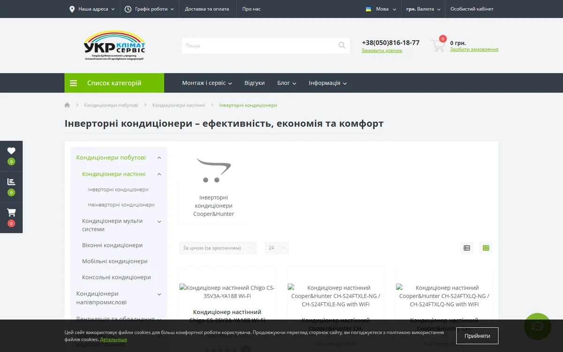The image size is (563, 352).
Task: Switch to grid view layout
Action: click(x=486, y=248)
